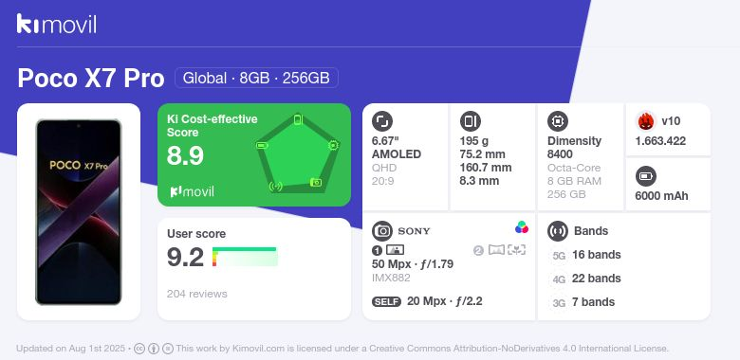Click the screen size display icon
Viewport: 740px width, 360px height.
point(382,121)
